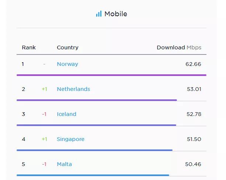Click the Mobile section heading
Screen dimensions: 226x180
[x=116, y=14]
